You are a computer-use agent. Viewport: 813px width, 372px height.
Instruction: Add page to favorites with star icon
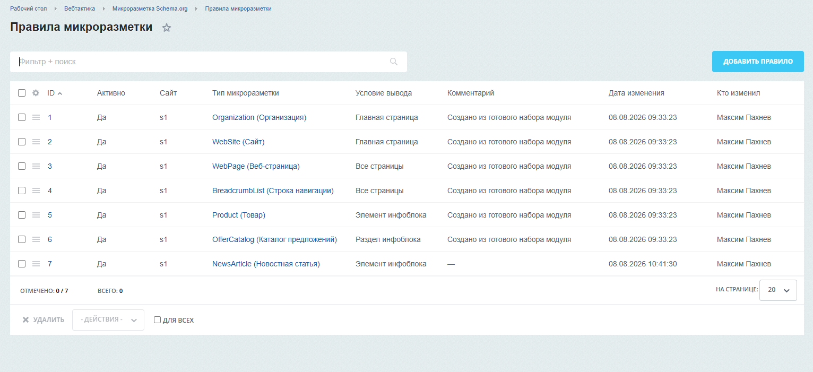point(167,28)
